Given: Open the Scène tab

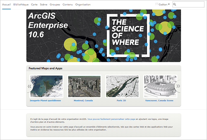Looking at the screenshot, I should (x=43, y=4).
